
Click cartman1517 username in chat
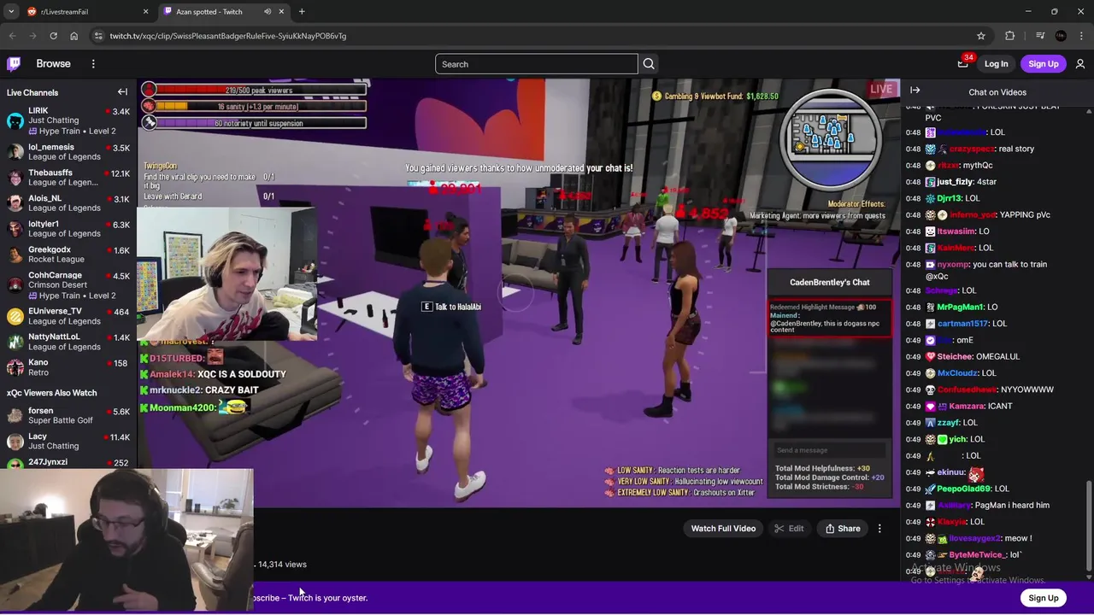pos(962,324)
